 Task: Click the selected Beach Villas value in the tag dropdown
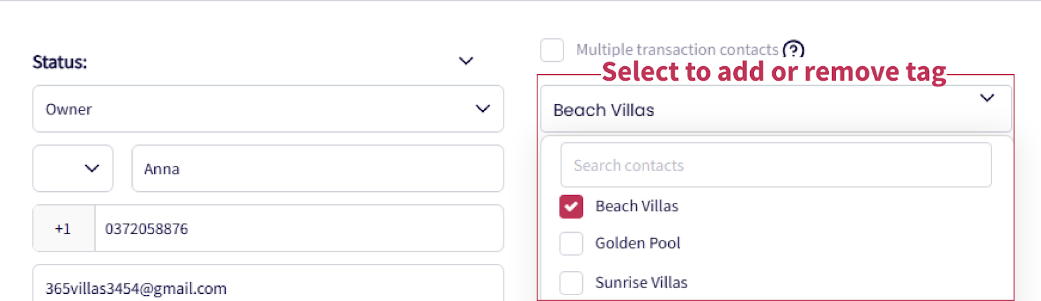[604, 110]
